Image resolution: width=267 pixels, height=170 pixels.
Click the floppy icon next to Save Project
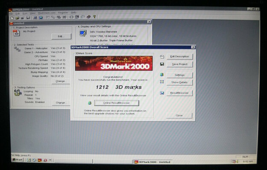[x=162, y=65]
